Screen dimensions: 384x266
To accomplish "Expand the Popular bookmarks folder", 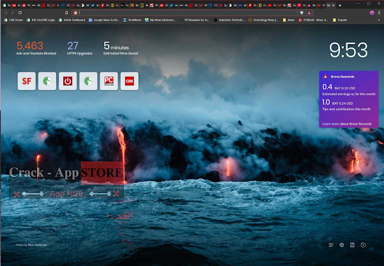I will point(340,20).
